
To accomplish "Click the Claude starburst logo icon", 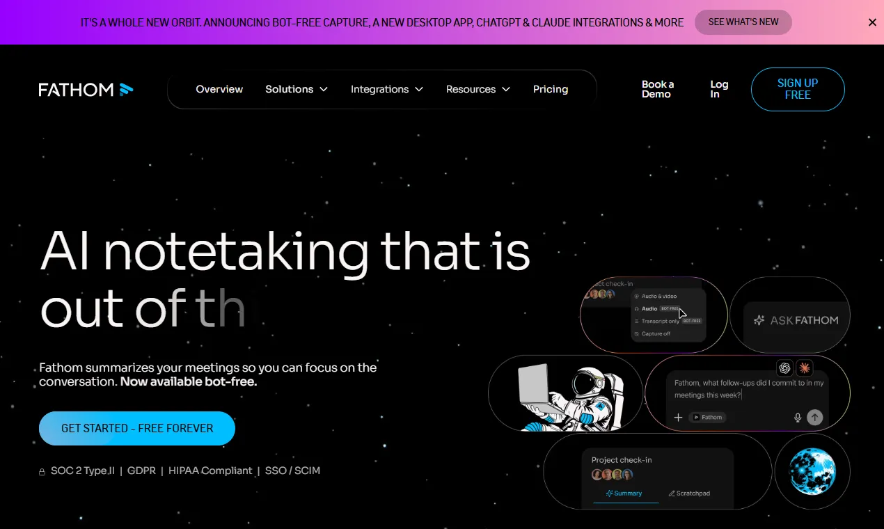I will point(805,368).
